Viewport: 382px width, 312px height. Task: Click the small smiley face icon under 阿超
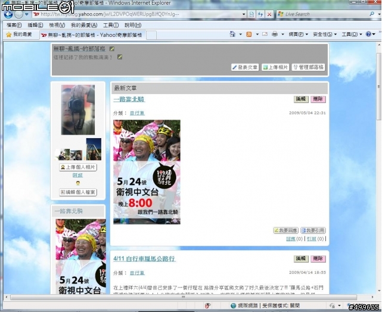coord(78,183)
